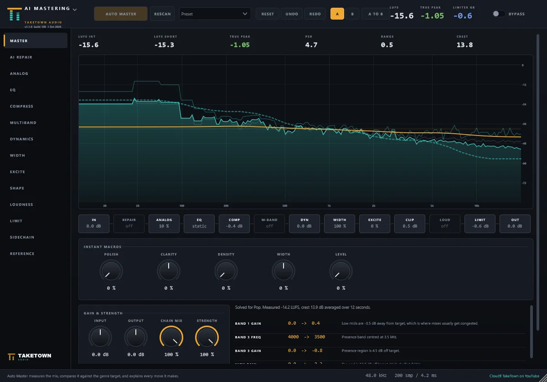Click the Band 1 Gain row
547x382 pixels.
pos(380,323)
